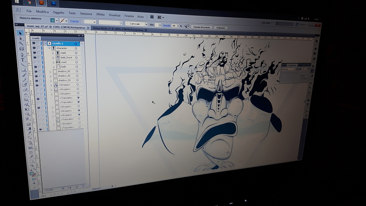Select the Eyedropper tool
Screen dimensions: 366x206
click(29, 133)
